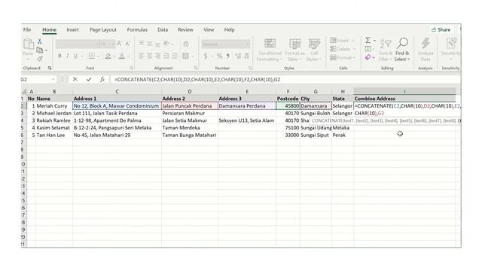Screen dimensions: 482x271
Task: Open the File tab
Action: (x=27, y=30)
